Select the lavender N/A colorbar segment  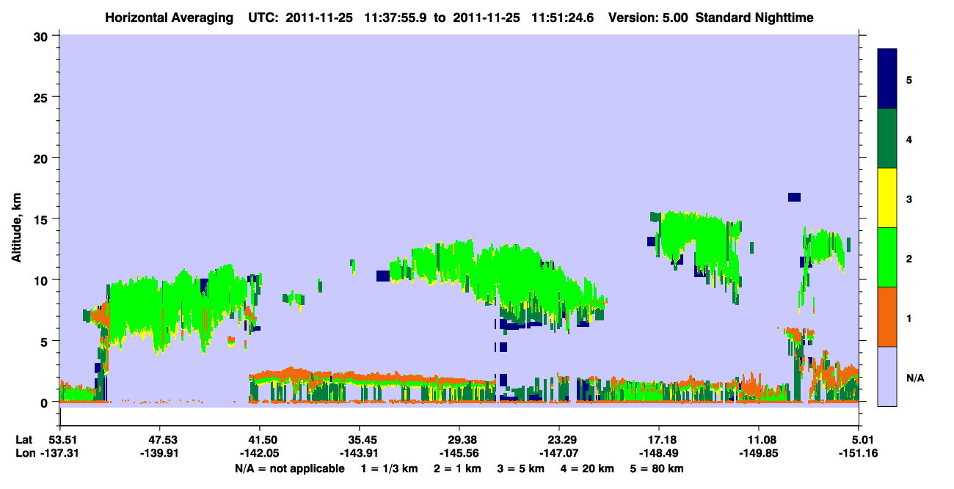(x=887, y=376)
